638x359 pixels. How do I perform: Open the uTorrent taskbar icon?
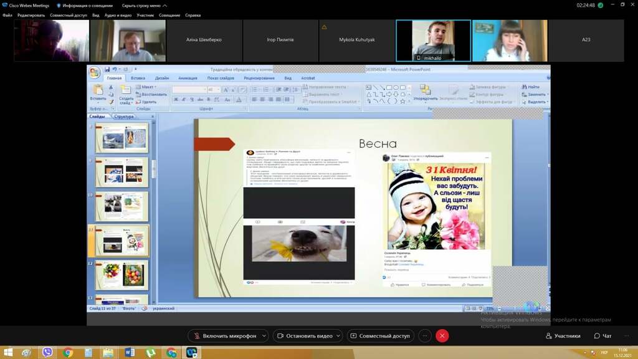click(150, 353)
